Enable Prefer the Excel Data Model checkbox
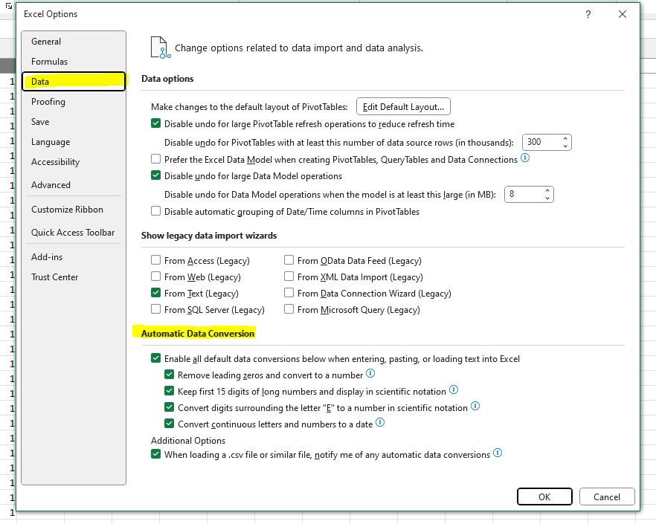The image size is (656, 524). coord(155,159)
